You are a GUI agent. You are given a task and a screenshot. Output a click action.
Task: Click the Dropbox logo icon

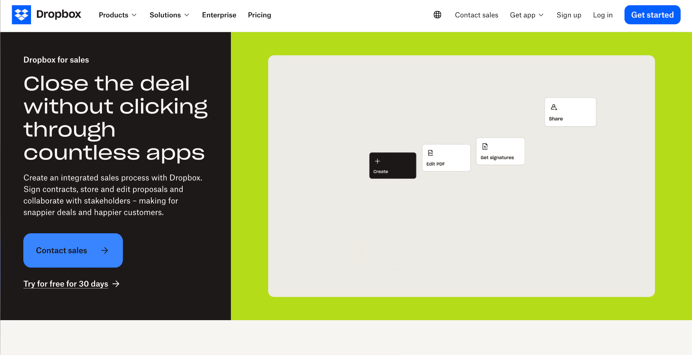click(x=21, y=15)
